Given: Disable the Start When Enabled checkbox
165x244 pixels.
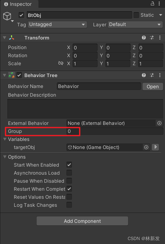Looking at the screenshot, I should coord(69,165).
